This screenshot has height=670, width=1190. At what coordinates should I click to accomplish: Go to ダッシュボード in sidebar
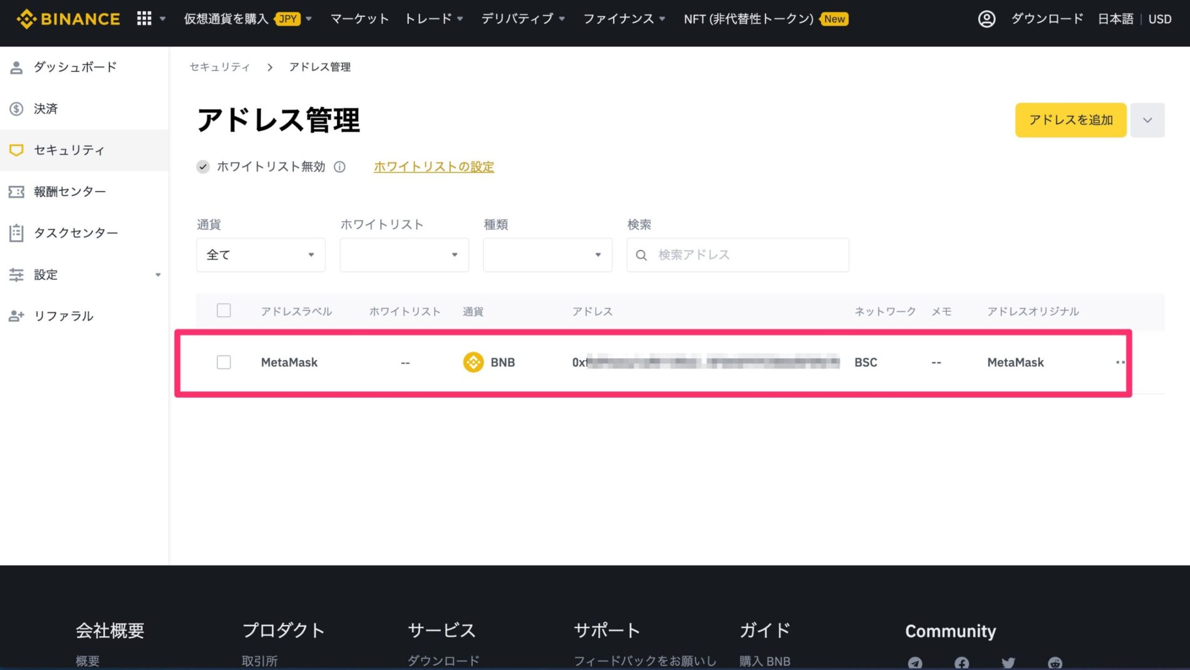tap(75, 67)
